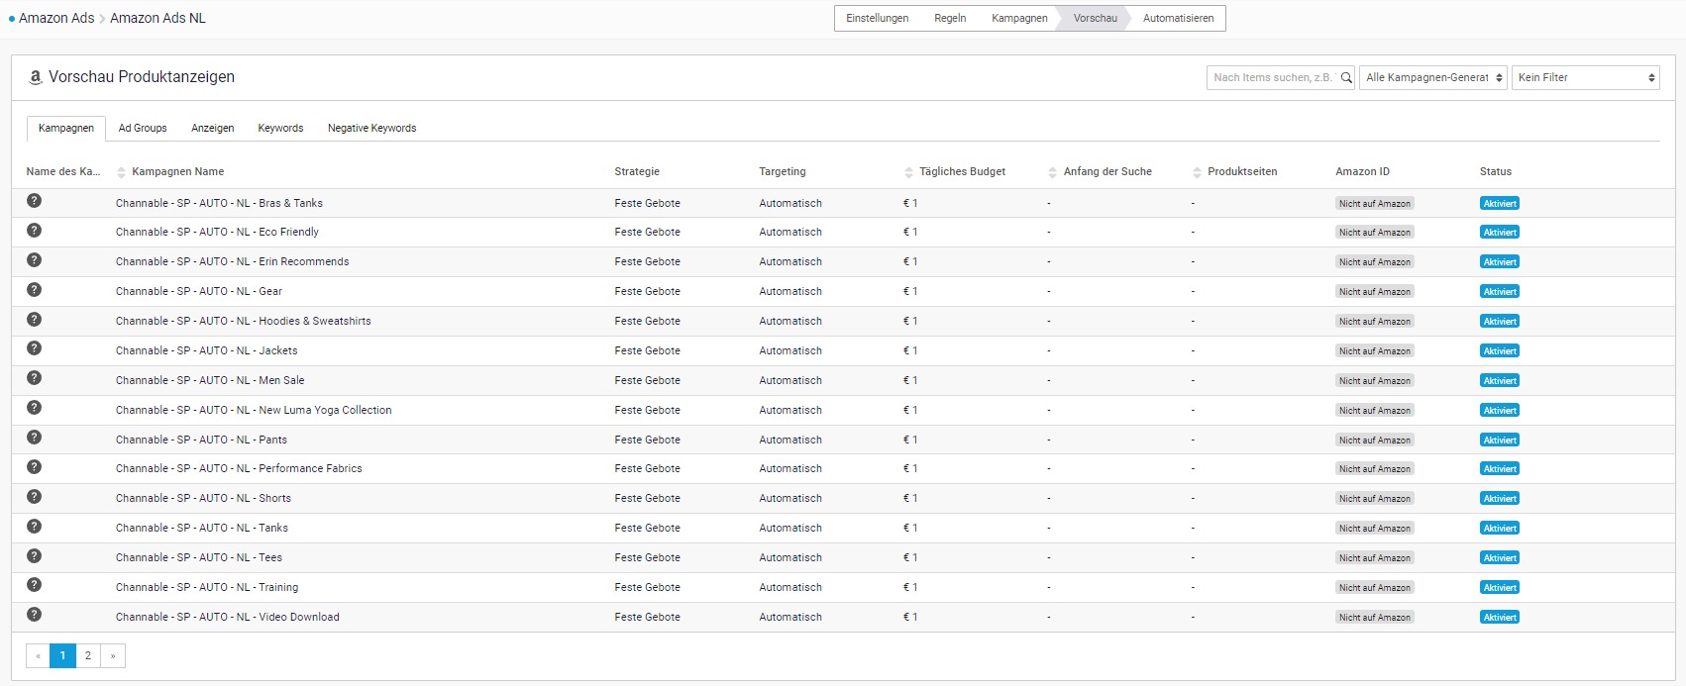1686x686 pixels.
Task: Go to the Kampagnen wizard step
Action: [1019, 18]
